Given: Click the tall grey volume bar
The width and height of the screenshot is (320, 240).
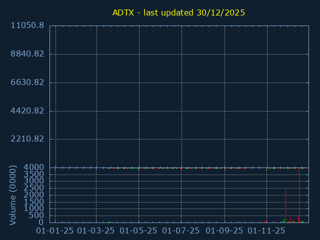Looking at the screenshot, I should 285,205.
